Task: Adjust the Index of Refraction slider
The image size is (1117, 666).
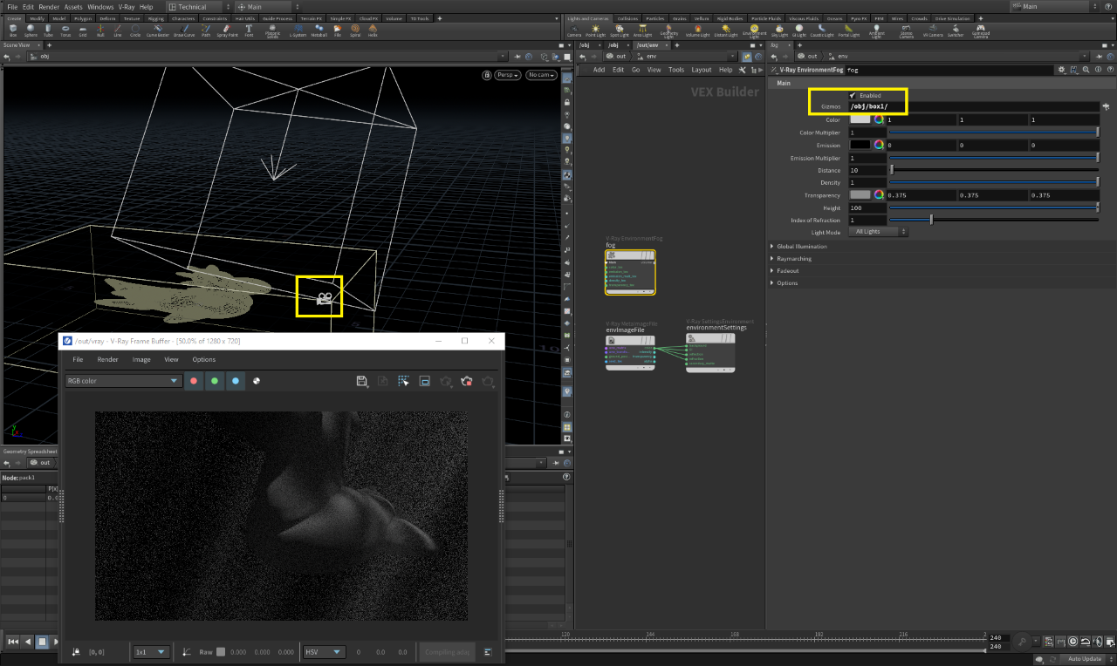Action: pos(993,220)
